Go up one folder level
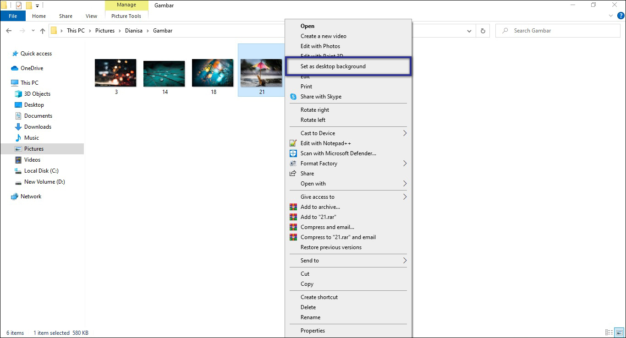This screenshot has height=338, width=626. tap(42, 30)
